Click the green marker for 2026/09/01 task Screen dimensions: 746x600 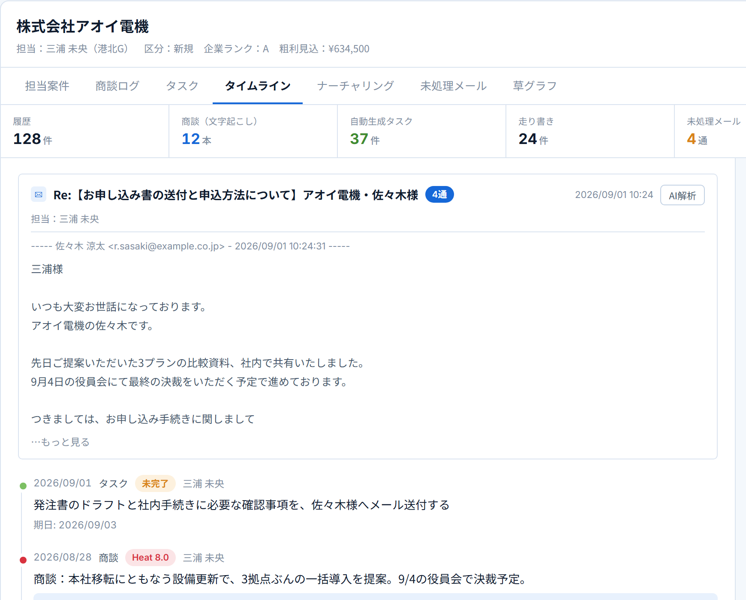click(23, 486)
